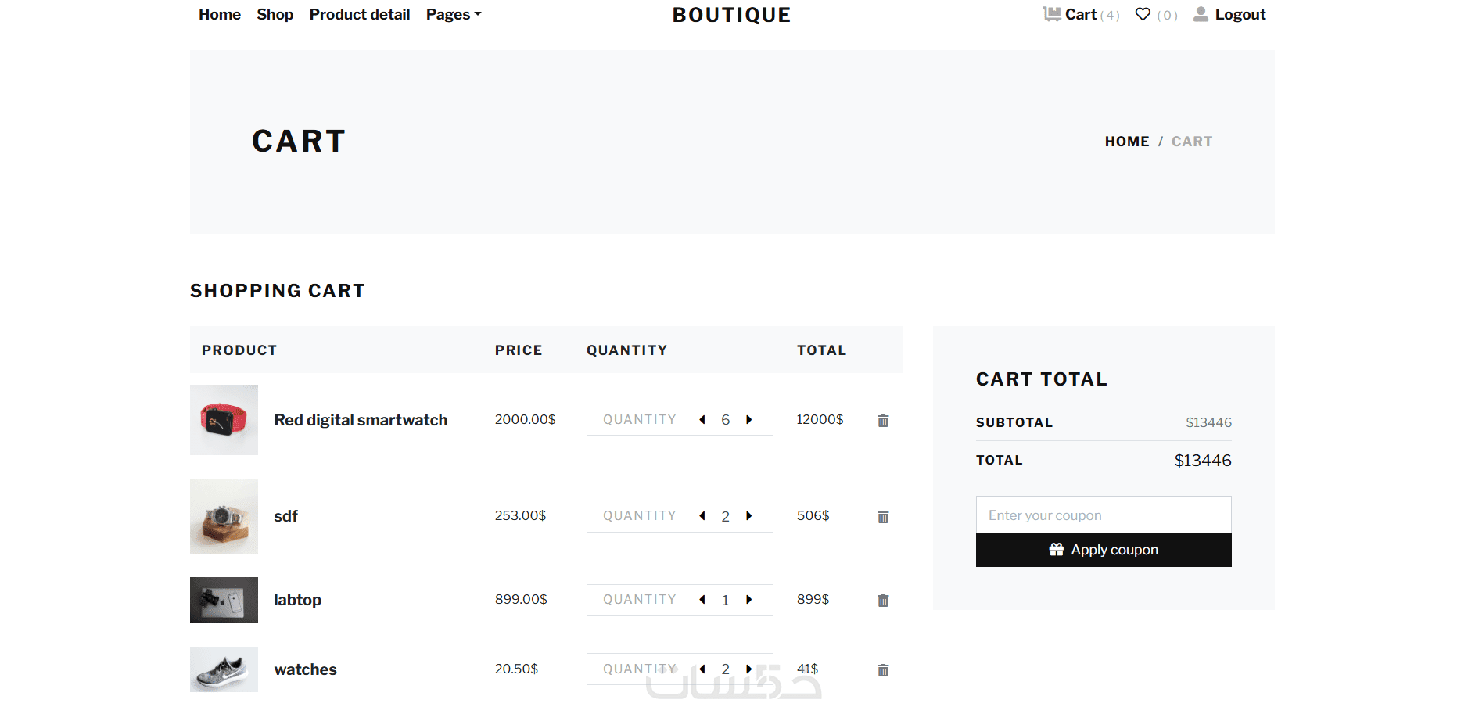Open the Product detail page link
The height and width of the screenshot is (714, 1468).
(x=359, y=14)
